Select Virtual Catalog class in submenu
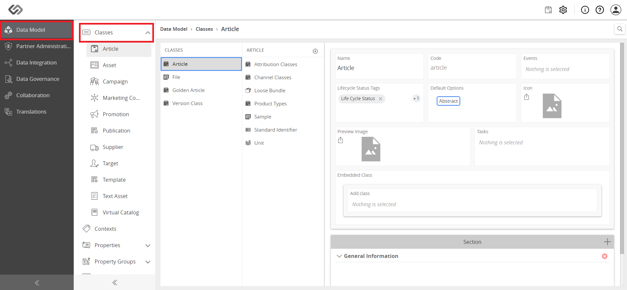 click(x=119, y=212)
